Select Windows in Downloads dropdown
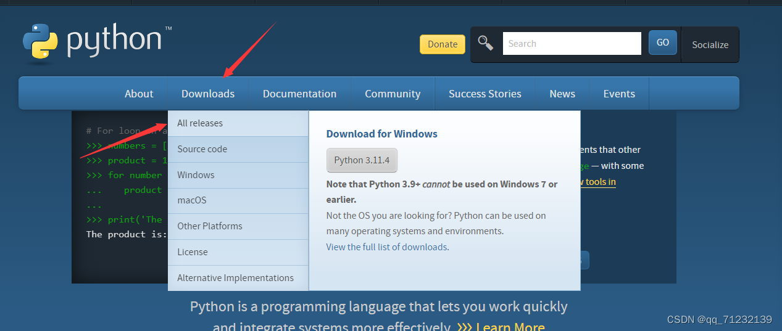This screenshot has width=782, height=331. coord(238,175)
